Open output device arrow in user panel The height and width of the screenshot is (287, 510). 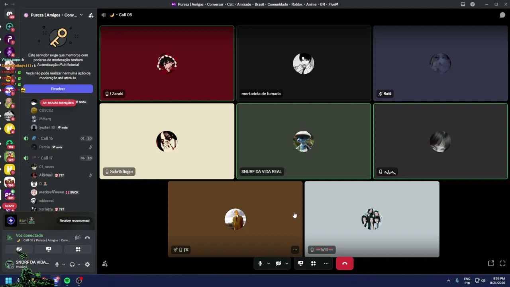pyautogui.click(x=78, y=264)
